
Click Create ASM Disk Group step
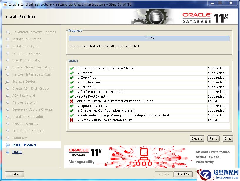pos(31,88)
